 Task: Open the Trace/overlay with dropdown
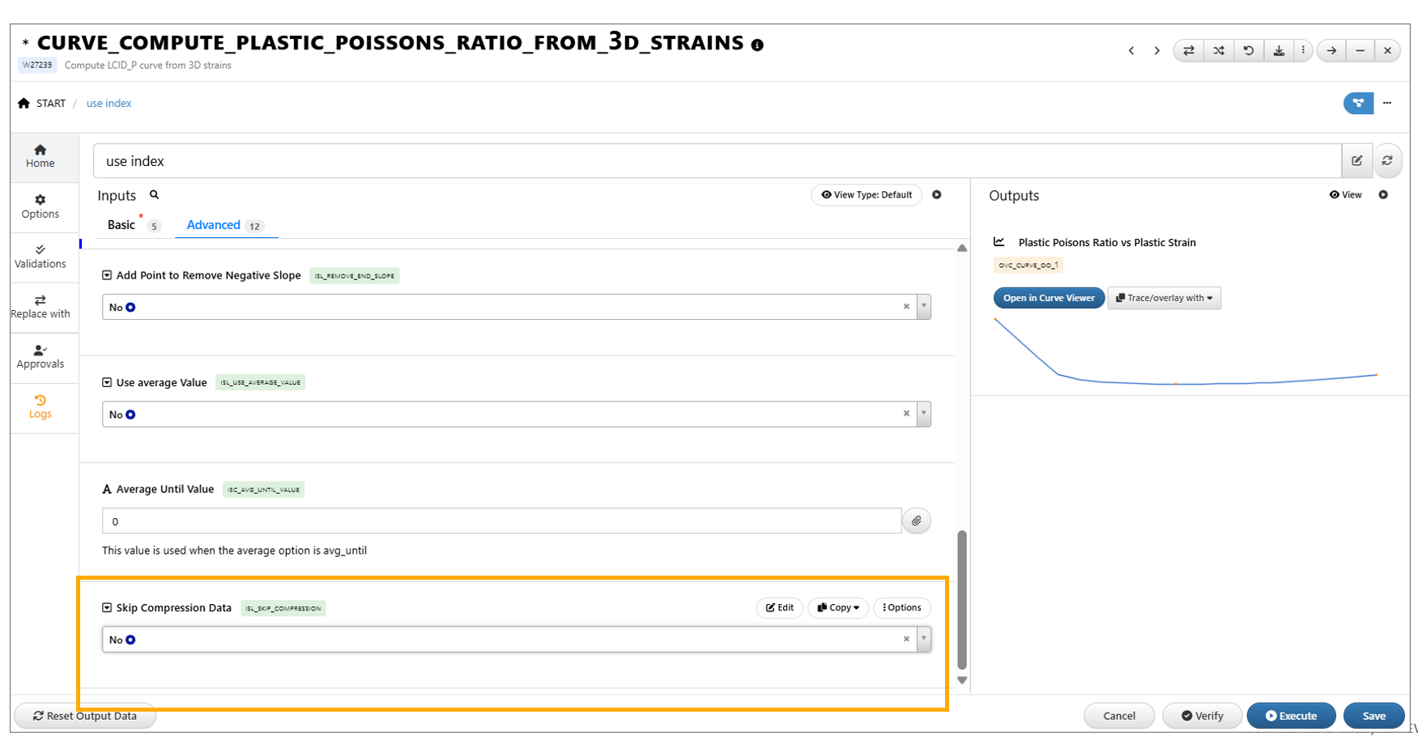tap(1164, 298)
